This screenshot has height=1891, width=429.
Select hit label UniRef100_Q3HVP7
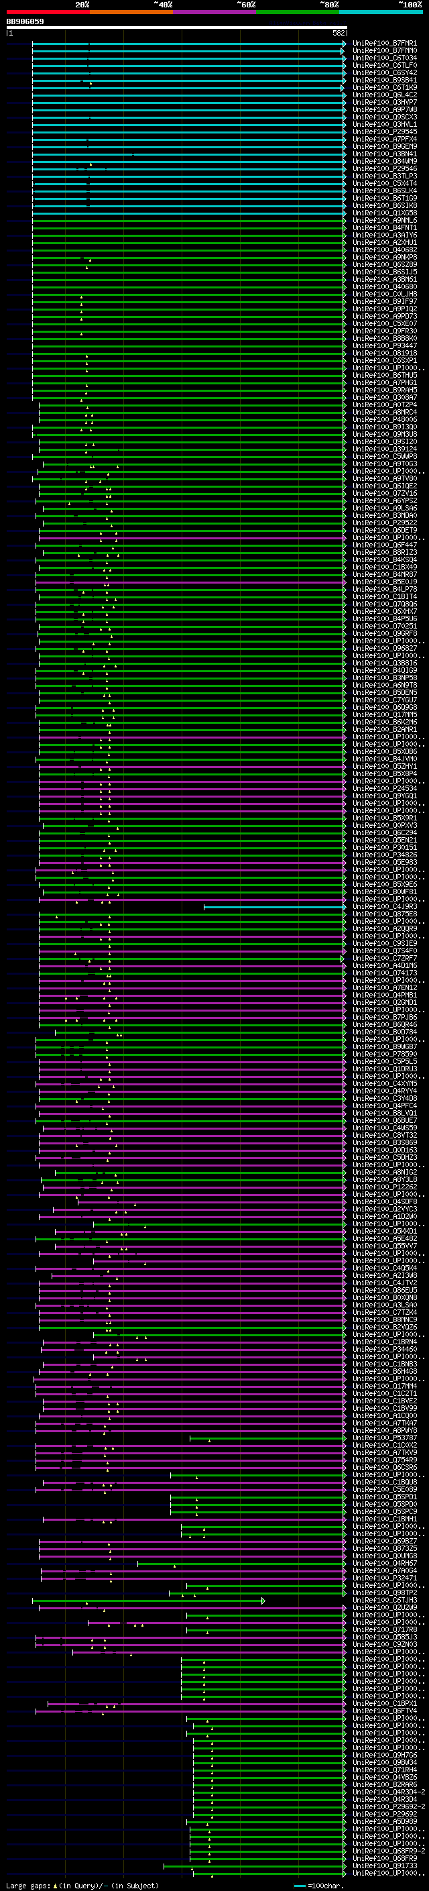(x=384, y=102)
